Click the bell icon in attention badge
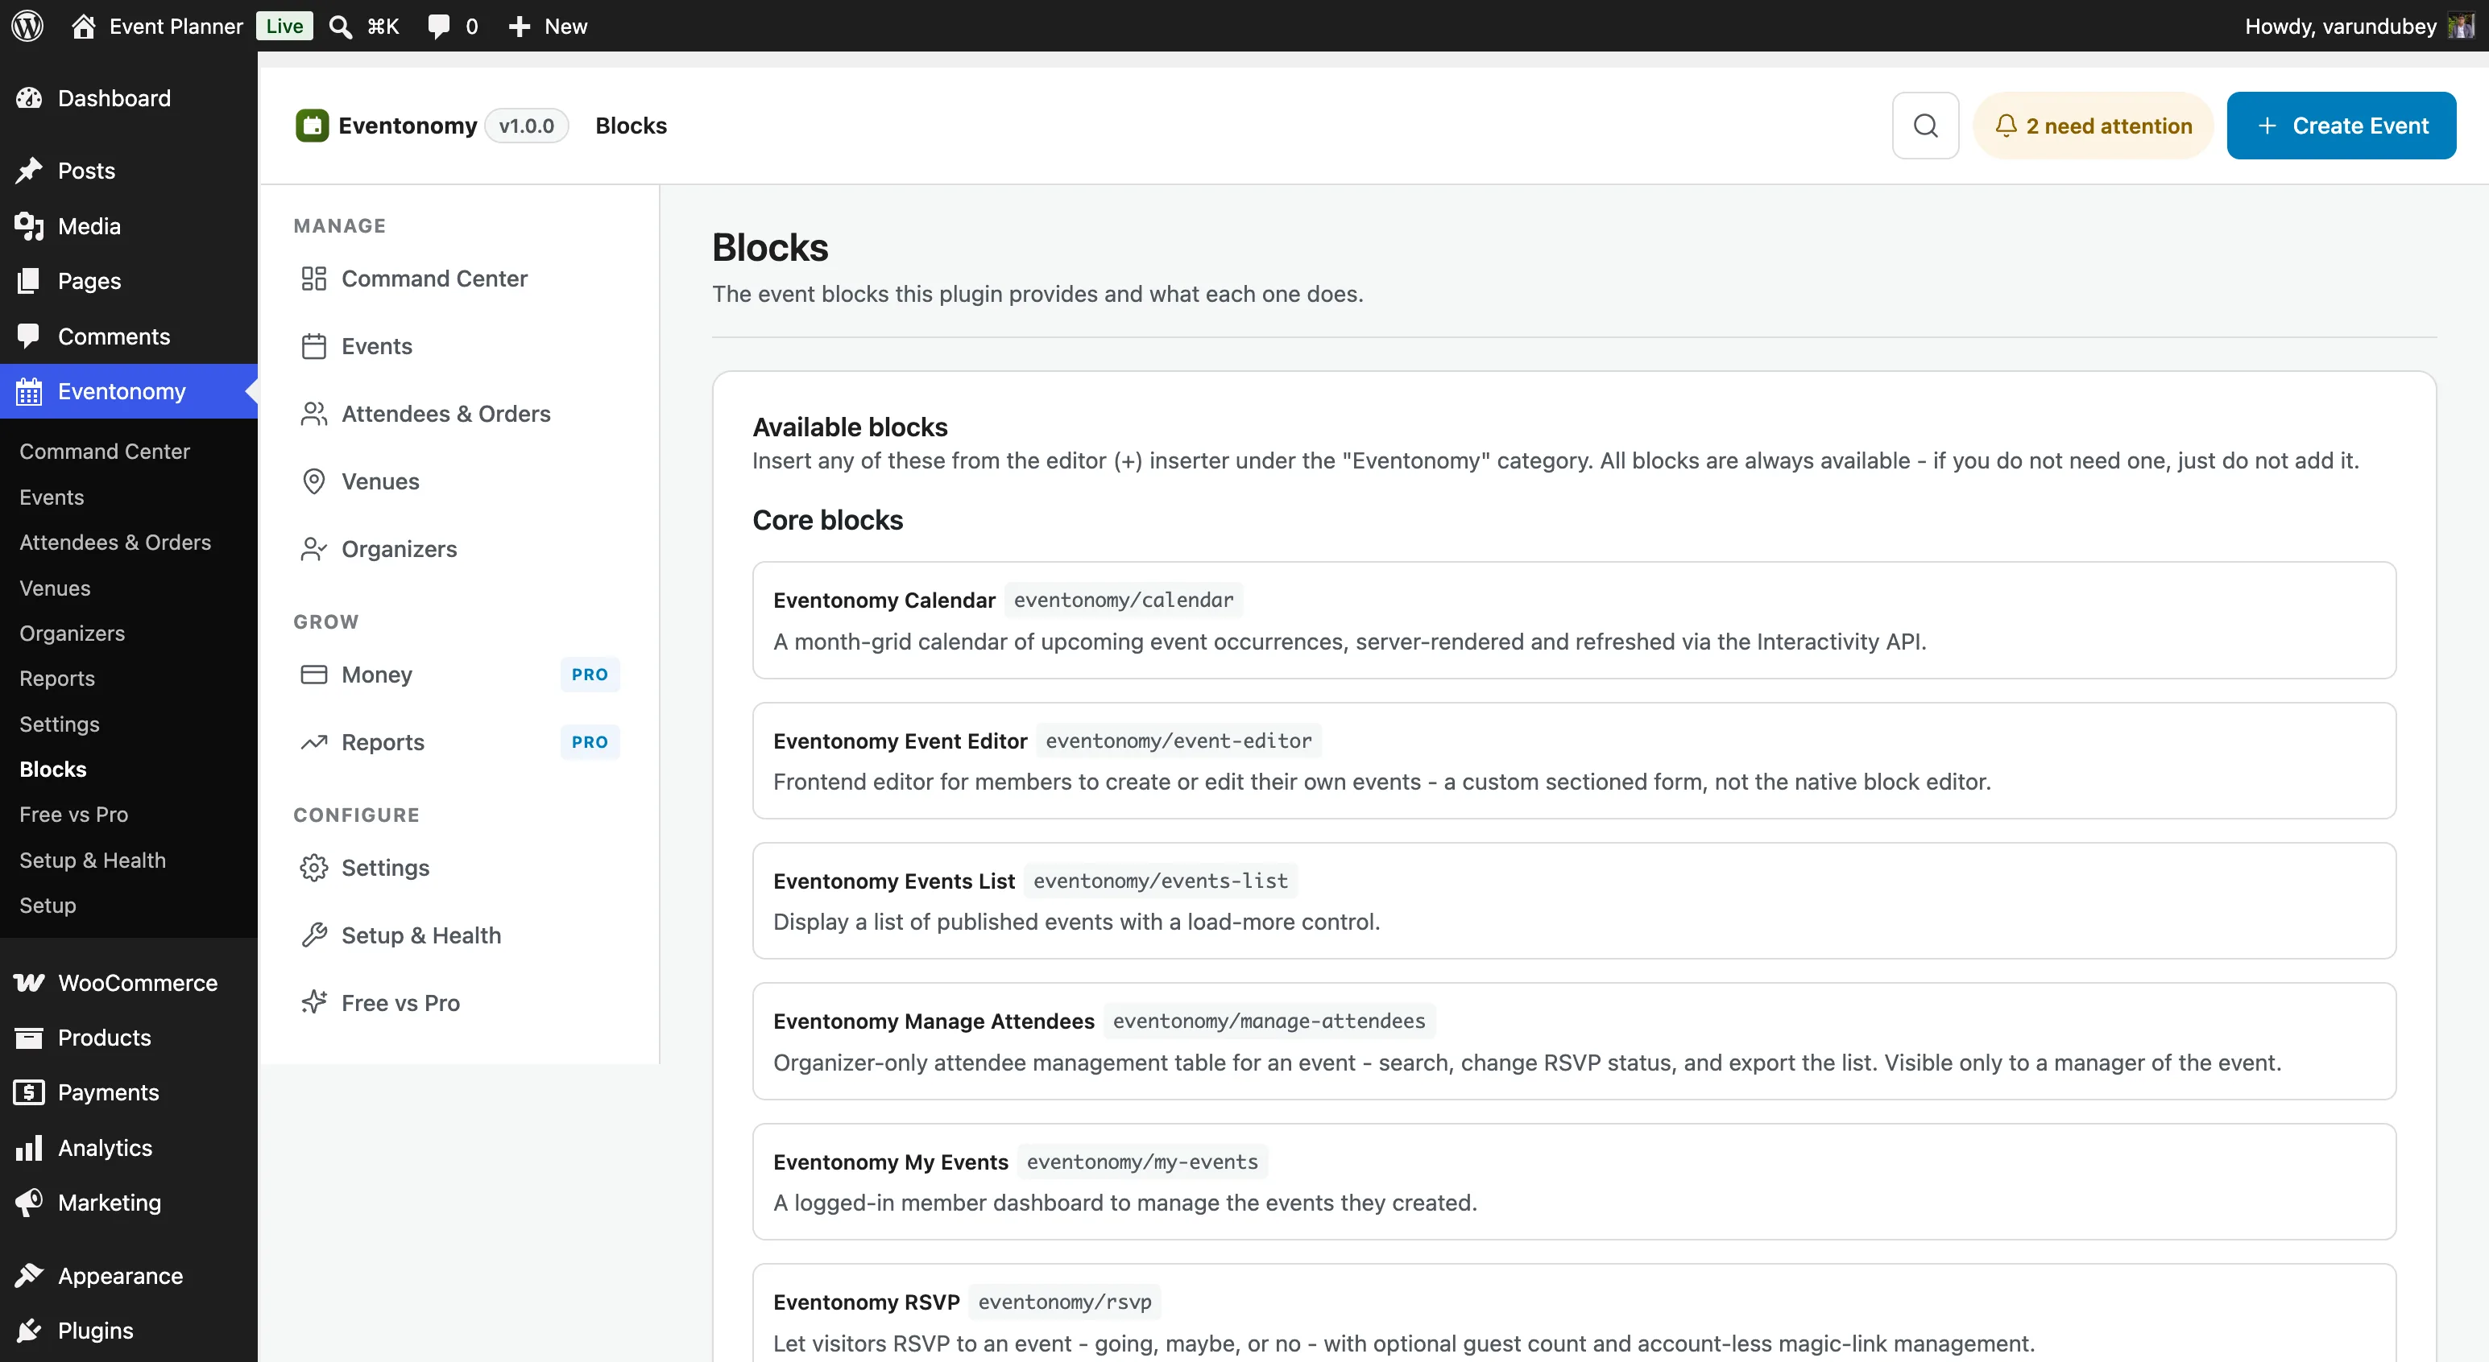The width and height of the screenshot is (2489, 1362). [x=2006, y=126]
